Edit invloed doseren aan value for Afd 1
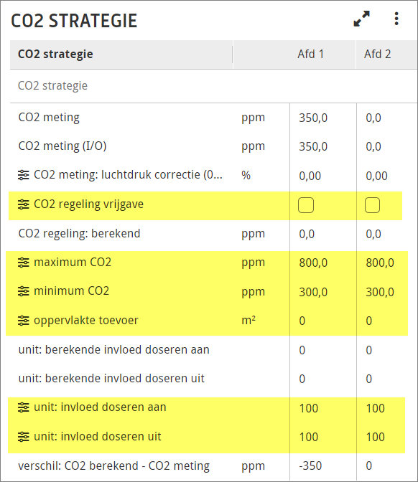The height and width of the screenshot is (482, 418). pyautogui.click(x=309, y=408)
